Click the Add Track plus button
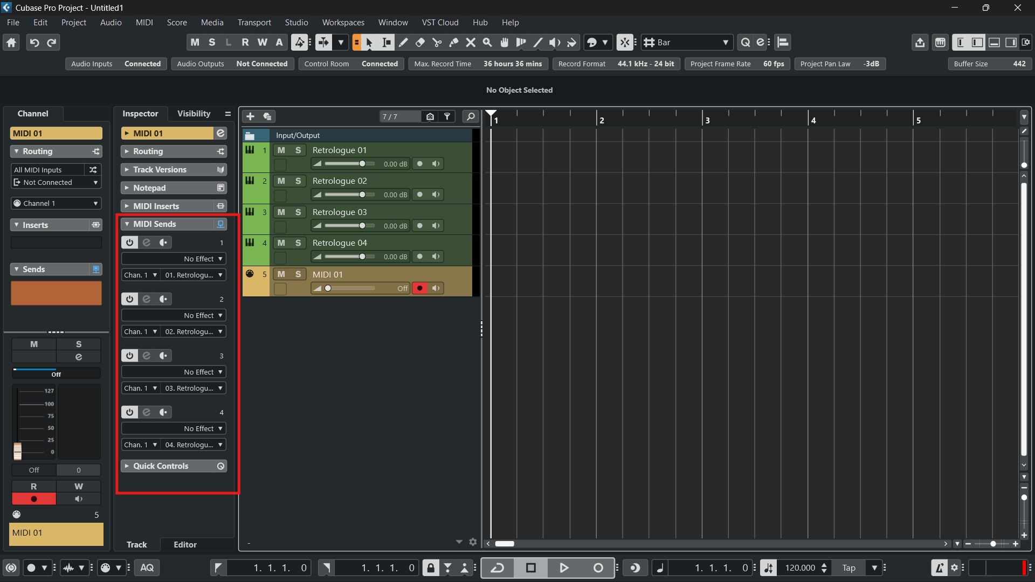Screen dimensions: 1035x582 coord(250,116)
